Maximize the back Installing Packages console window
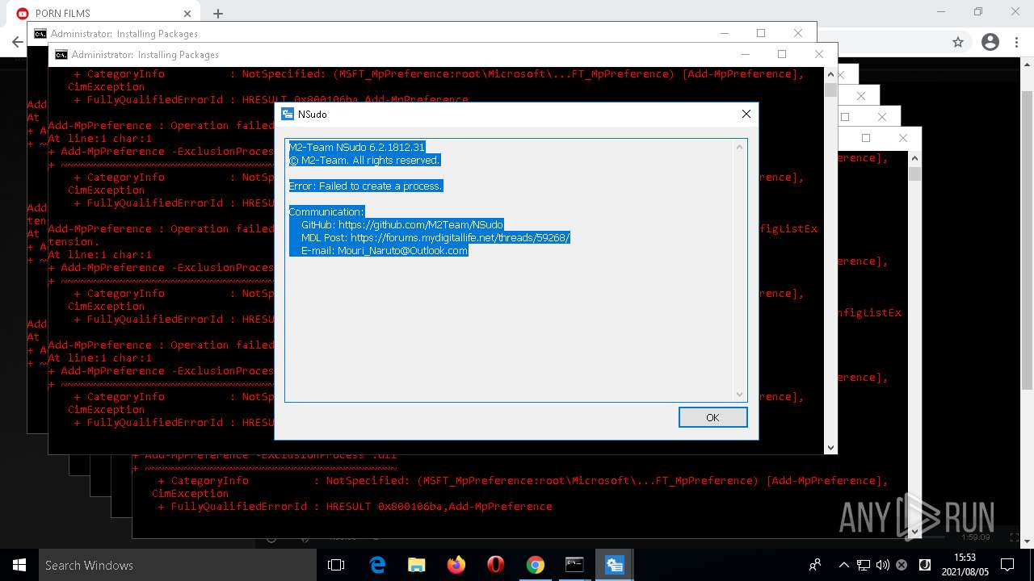 click(x=760, y=33)
